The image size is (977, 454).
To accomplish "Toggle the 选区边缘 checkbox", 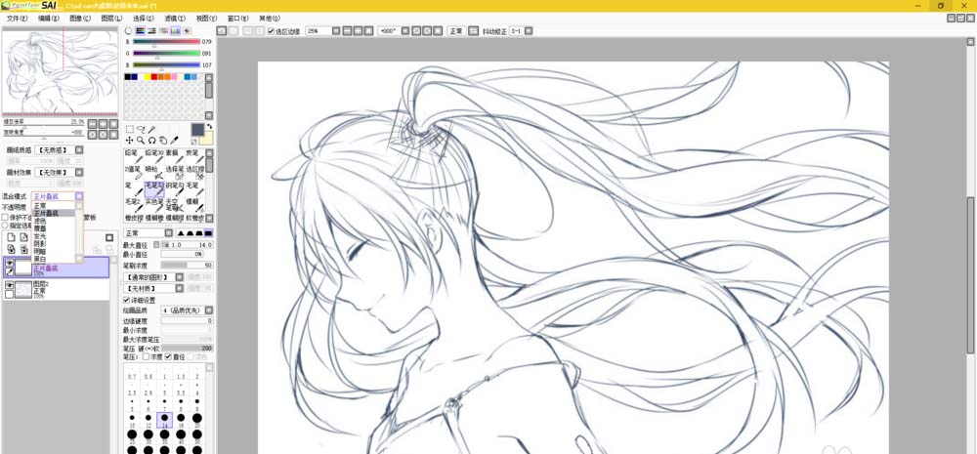I will tap(271, 30).
